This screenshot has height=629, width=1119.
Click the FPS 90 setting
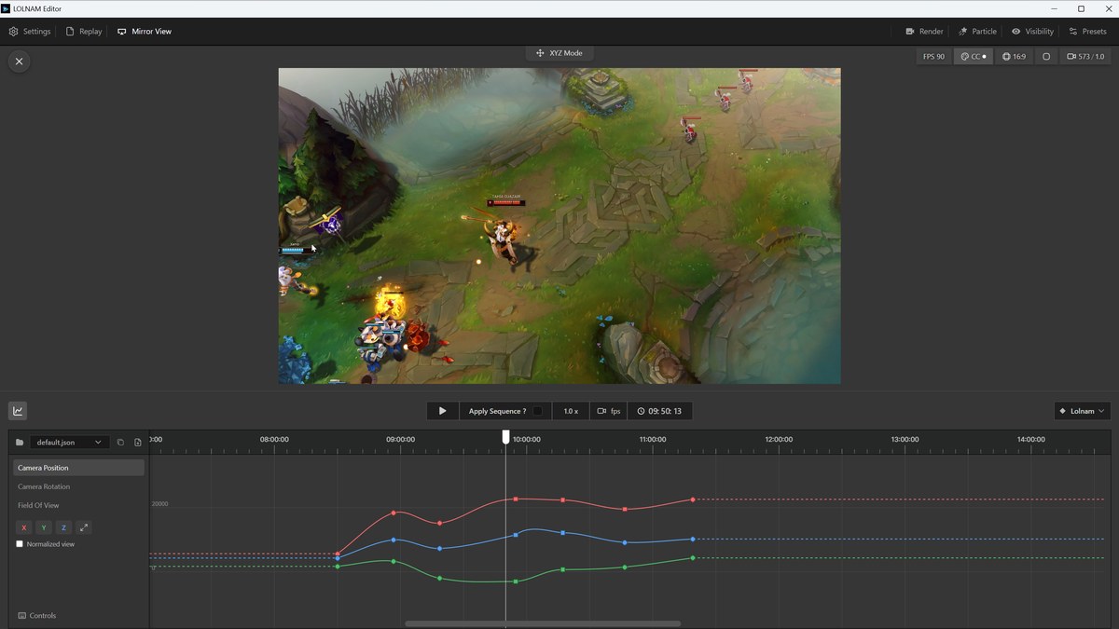pyautogui.click(x=933, y=57)
